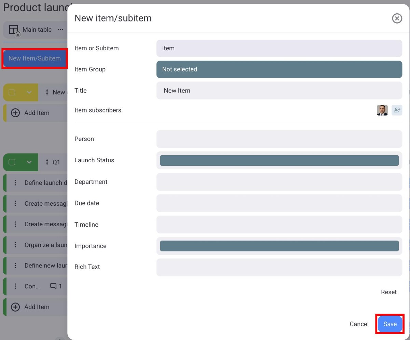The image size is (410, 340).
Task: Open the Item Group dropdown showing Not selected
Action: click(279, 69)
